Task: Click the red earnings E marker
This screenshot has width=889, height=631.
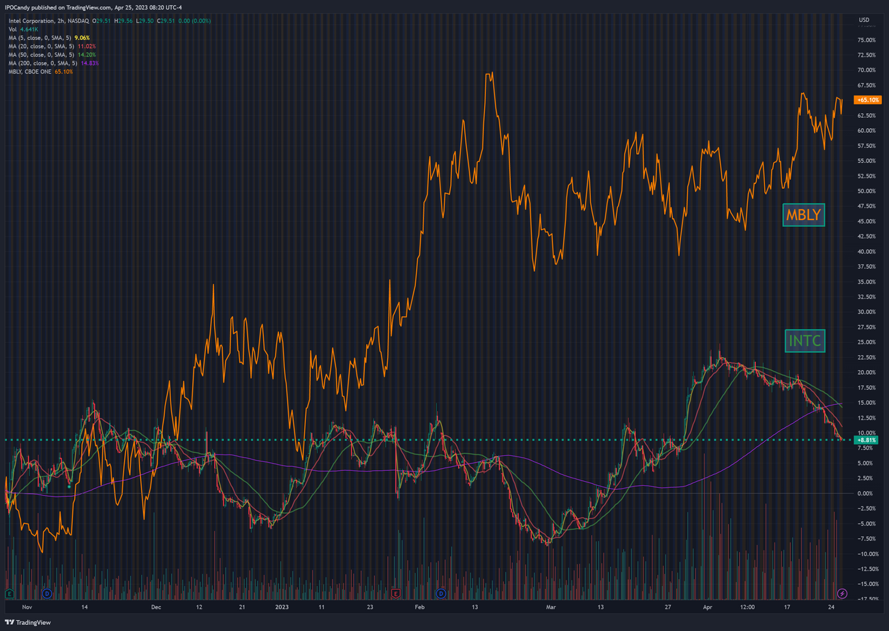Action: 395,594
